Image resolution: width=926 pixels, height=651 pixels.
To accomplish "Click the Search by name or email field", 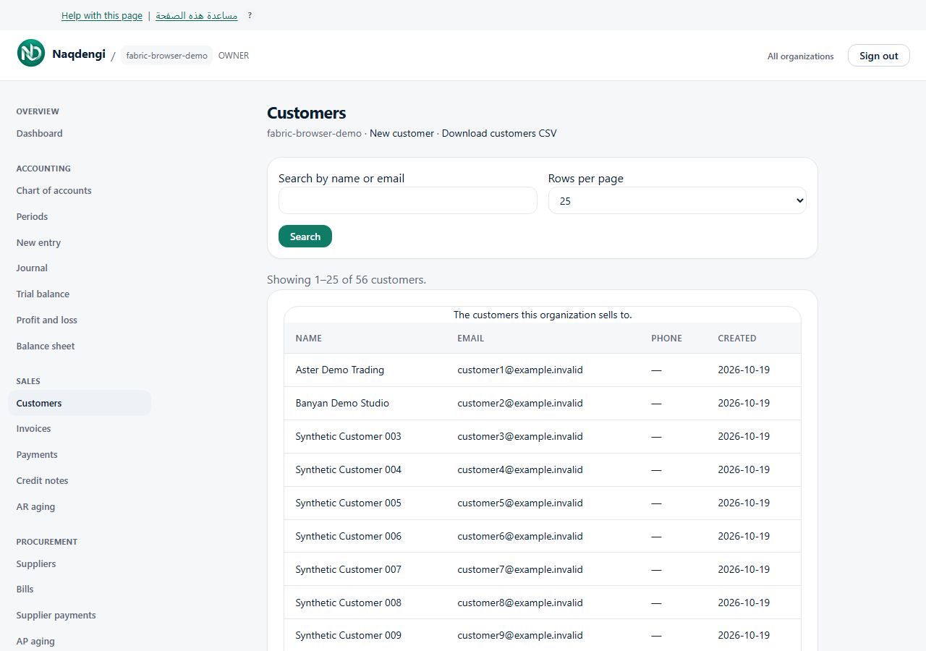I will click(x=408, y=200).
